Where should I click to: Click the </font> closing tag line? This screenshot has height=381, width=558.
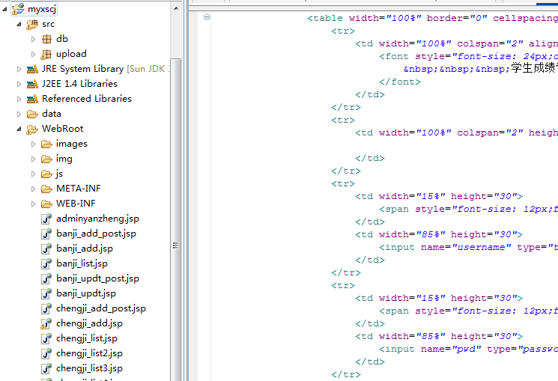(400, 82)
